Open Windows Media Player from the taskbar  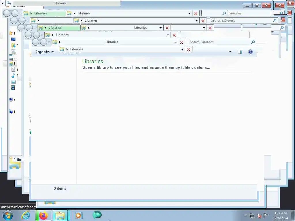(x=78, y=215)
